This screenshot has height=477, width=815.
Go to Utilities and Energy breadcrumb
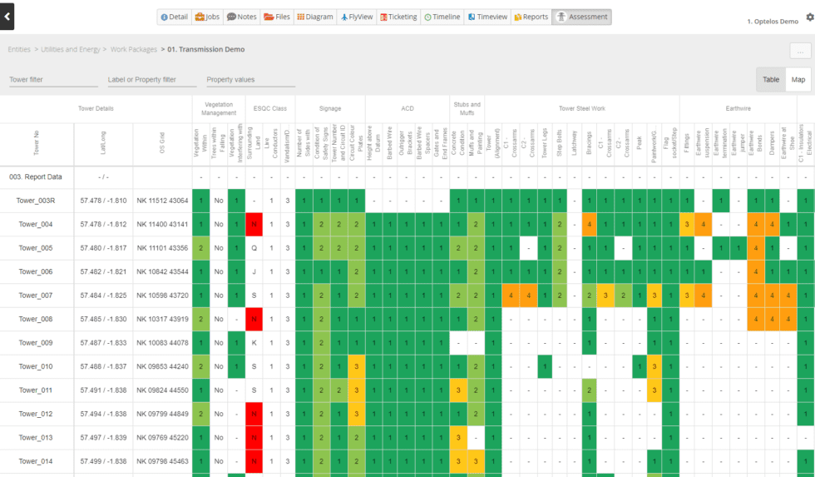(71, 50)
